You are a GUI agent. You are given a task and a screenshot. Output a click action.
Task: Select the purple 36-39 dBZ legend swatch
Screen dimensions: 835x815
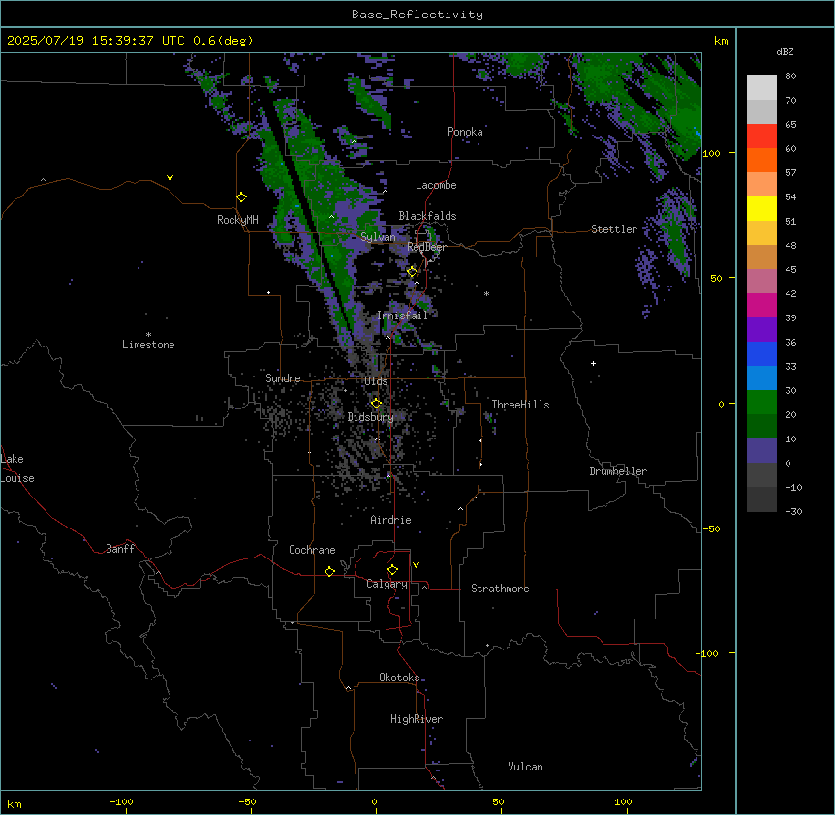tap(761, 330)
